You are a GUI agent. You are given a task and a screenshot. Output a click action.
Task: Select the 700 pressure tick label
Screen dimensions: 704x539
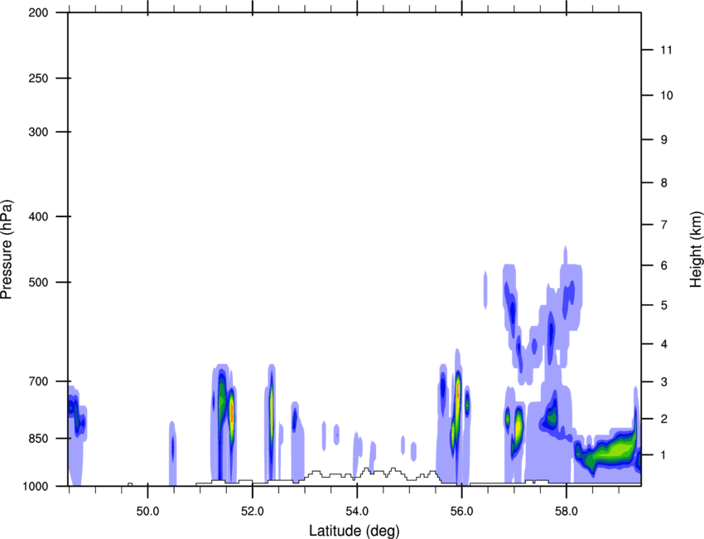tap(39, 381)
